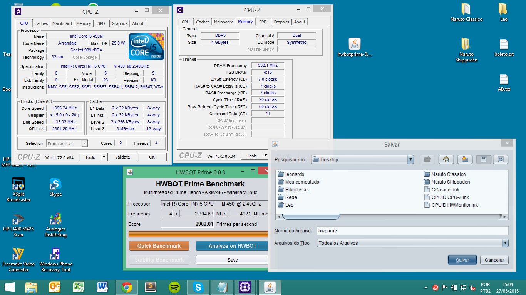The height and width of the screenshot is (295, 526).
Task: Select Naruto Shippuden in save dialog list
Action: pyautogui.click(x=447, y=182)
